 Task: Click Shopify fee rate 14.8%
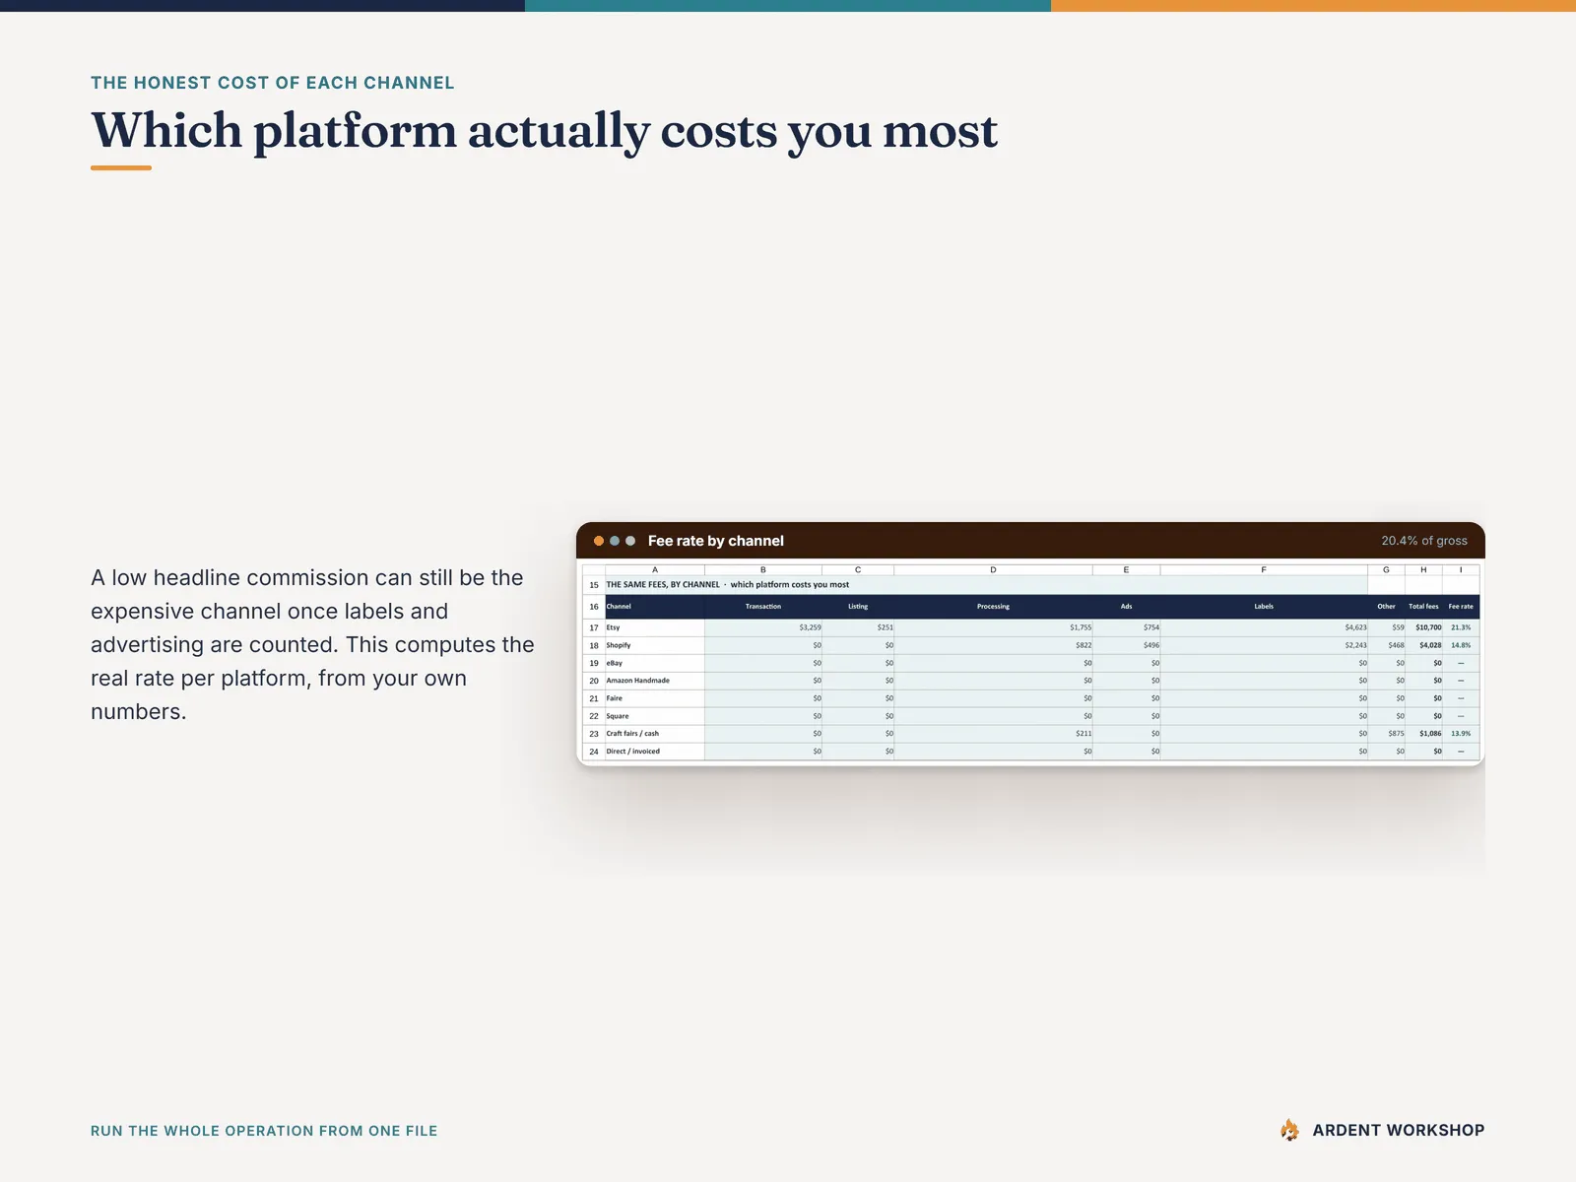[1461, 645]
